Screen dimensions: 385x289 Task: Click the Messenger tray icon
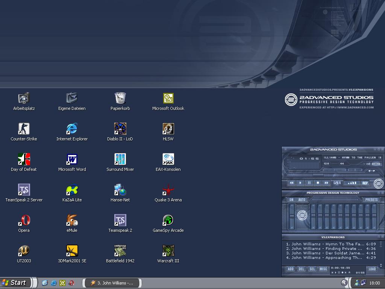357,283
